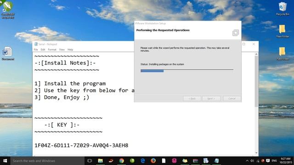Click the Back button in setup wizard

click(192, 99)
